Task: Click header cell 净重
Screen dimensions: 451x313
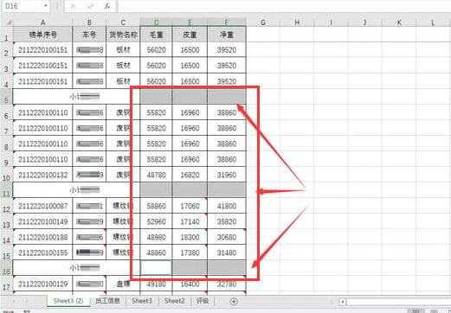Action: pos(227,35)
